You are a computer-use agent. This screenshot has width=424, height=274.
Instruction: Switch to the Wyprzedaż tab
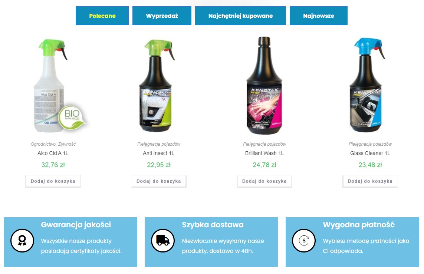162,16
